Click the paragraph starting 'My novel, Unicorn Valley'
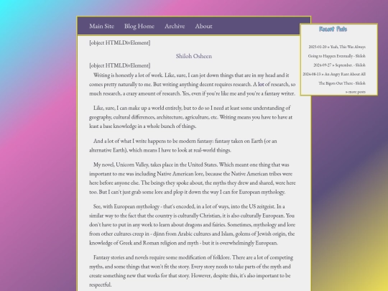 [x=193, y=178]
